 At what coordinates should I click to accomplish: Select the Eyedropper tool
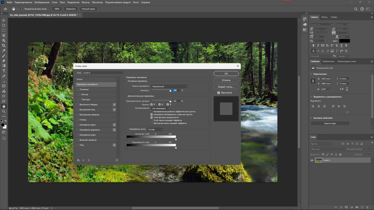[x=4, y=51]
